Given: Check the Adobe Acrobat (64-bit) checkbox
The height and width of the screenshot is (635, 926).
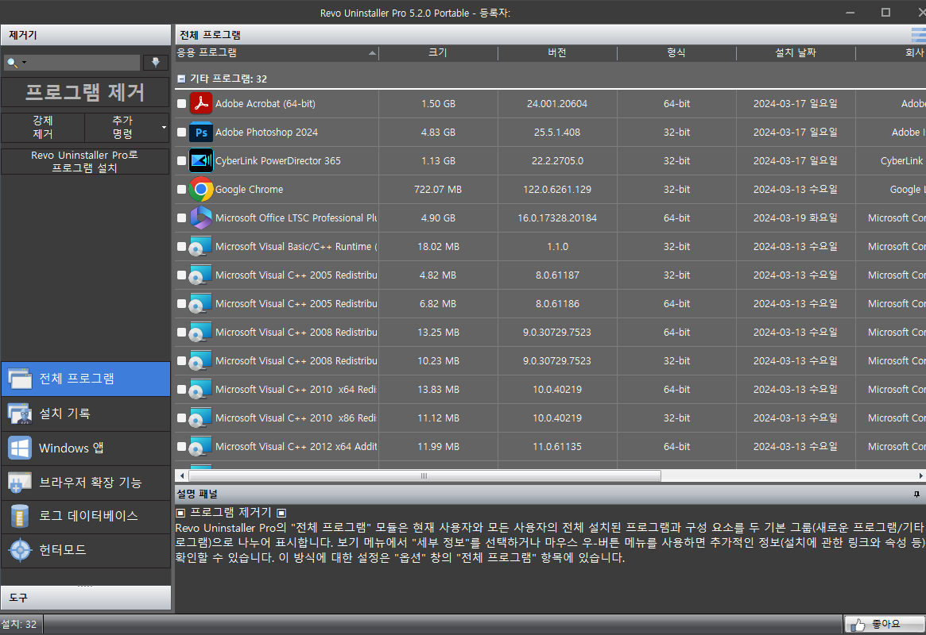Looking at the screenshot, I should (x=182, y=104).
